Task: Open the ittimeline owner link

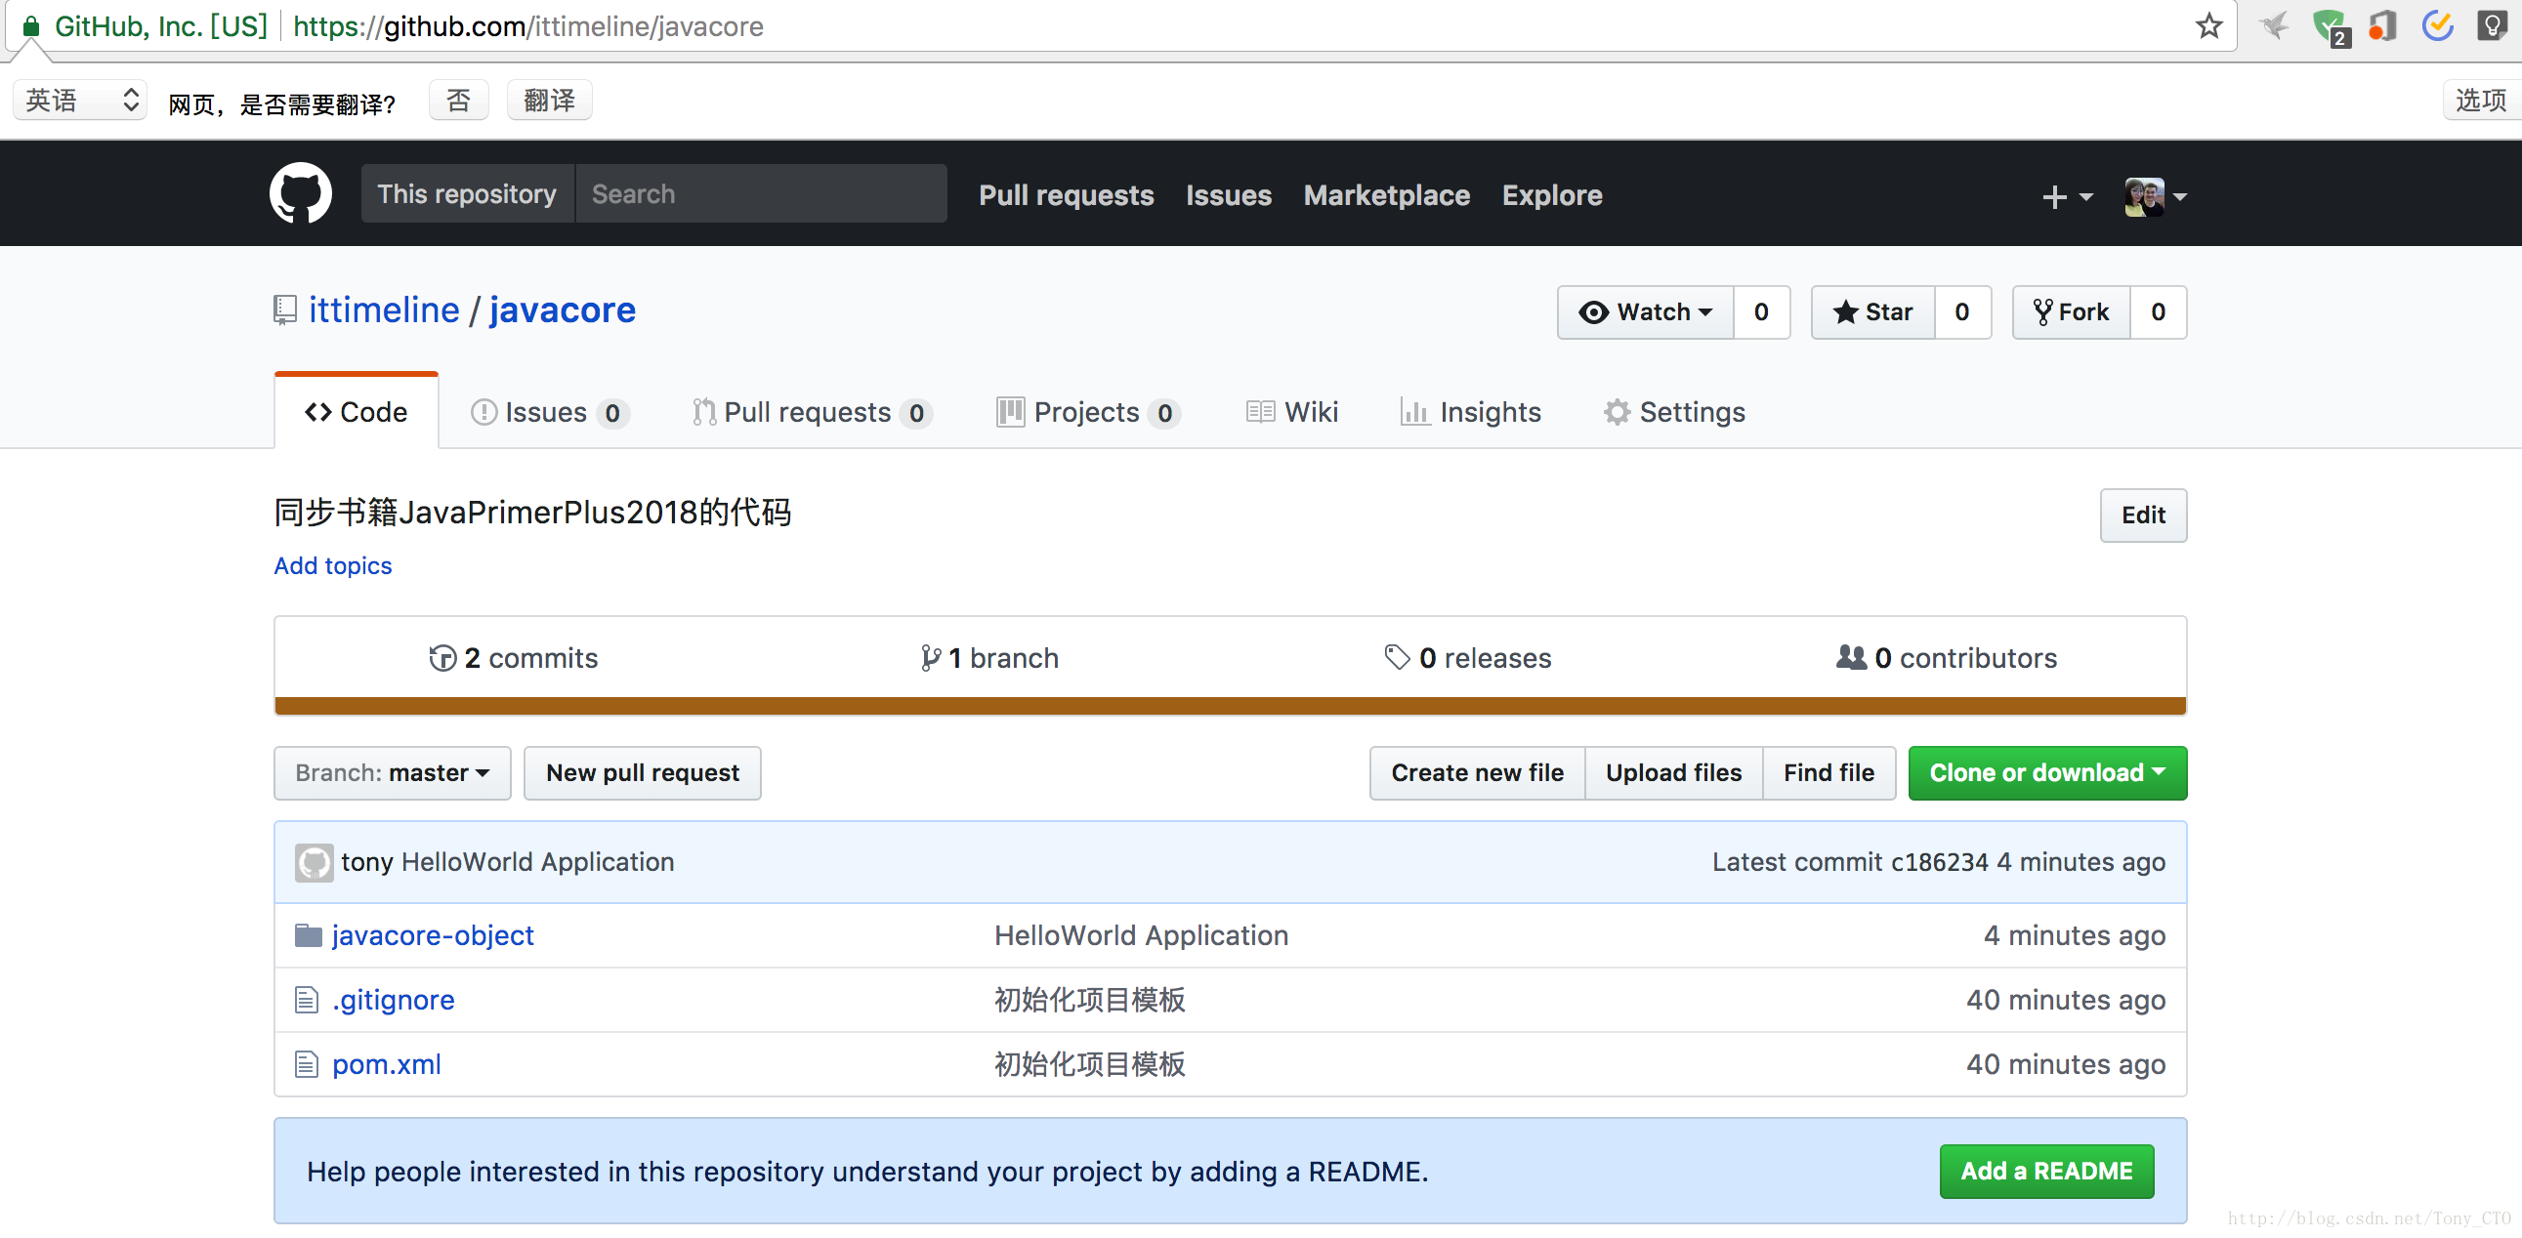Action: [384, 310]
